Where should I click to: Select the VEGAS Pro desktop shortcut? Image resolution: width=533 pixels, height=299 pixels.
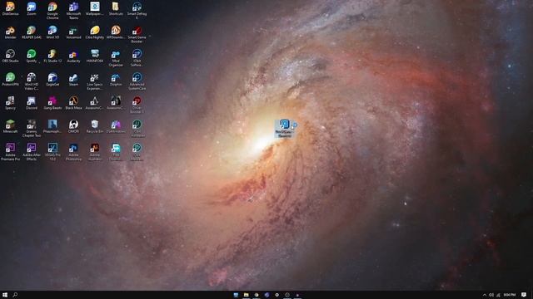[x=52, y=151]
